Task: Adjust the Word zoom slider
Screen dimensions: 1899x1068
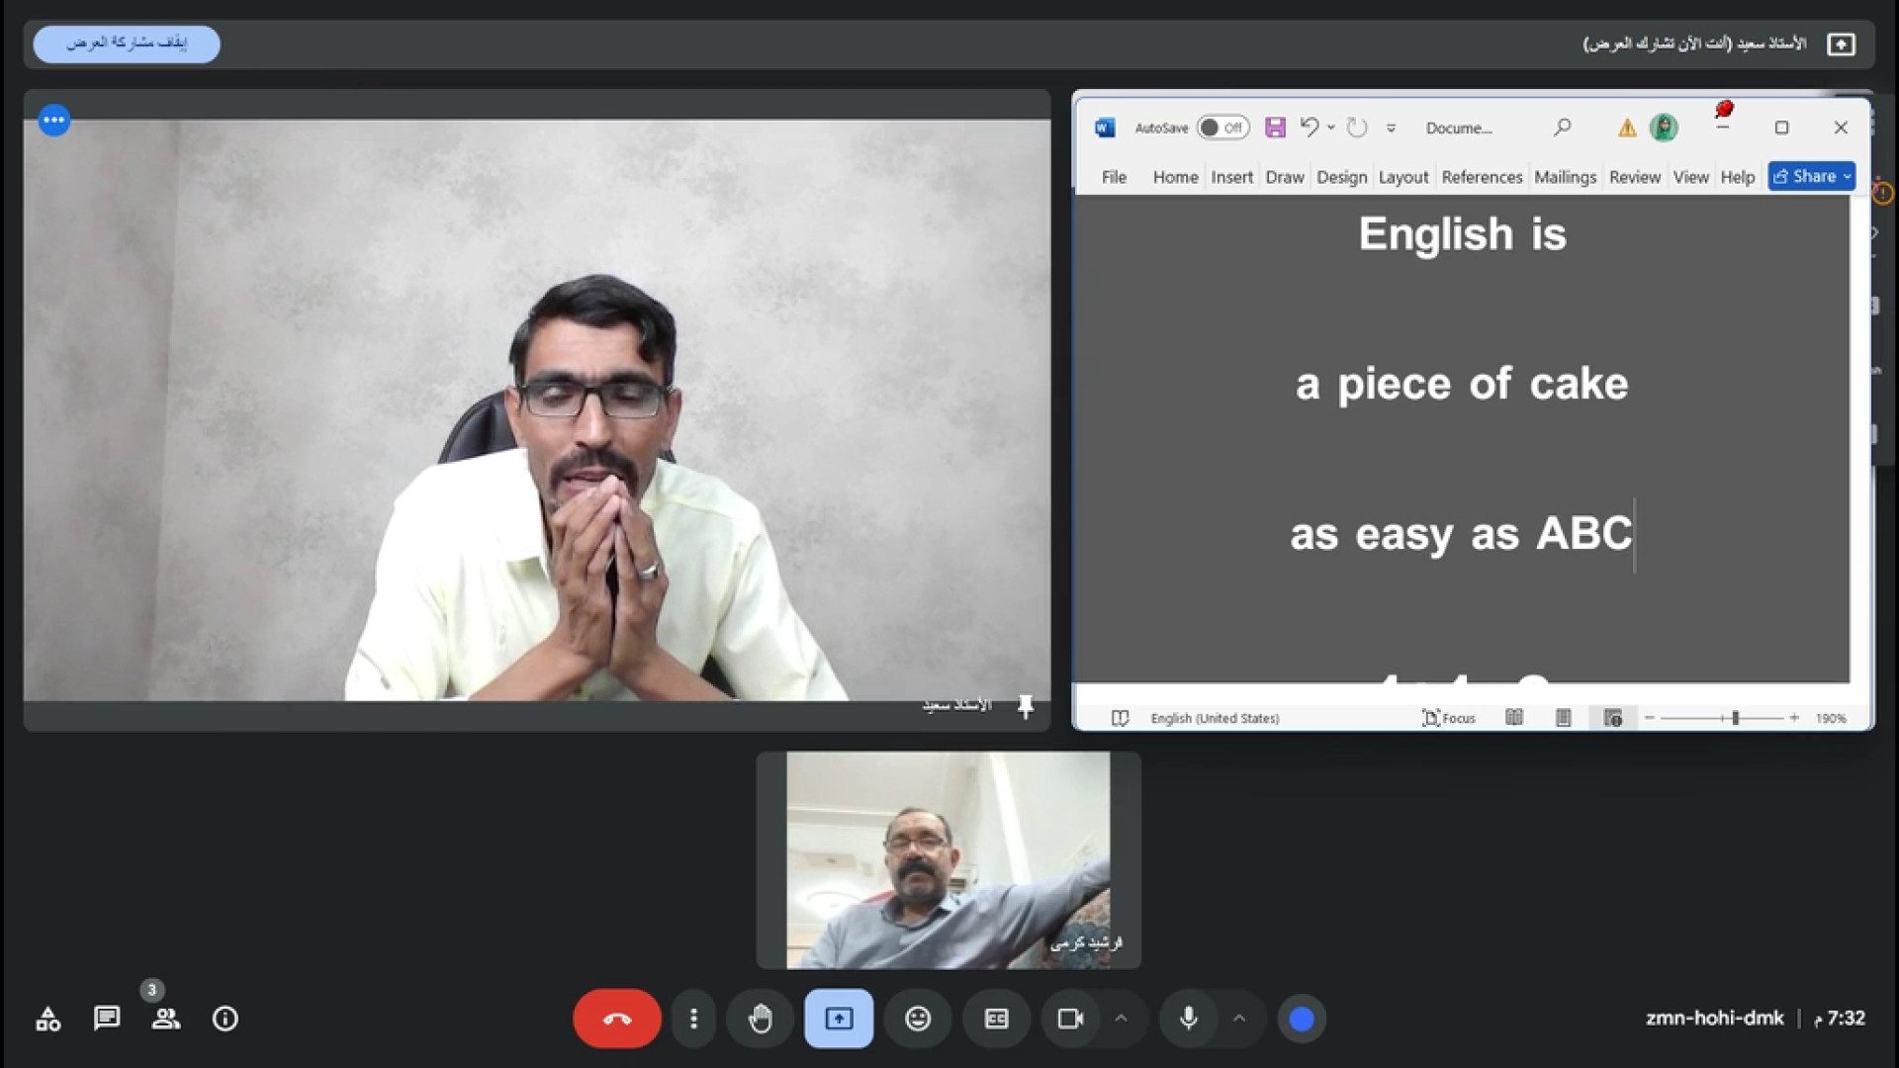Action: click(1735, 718)
